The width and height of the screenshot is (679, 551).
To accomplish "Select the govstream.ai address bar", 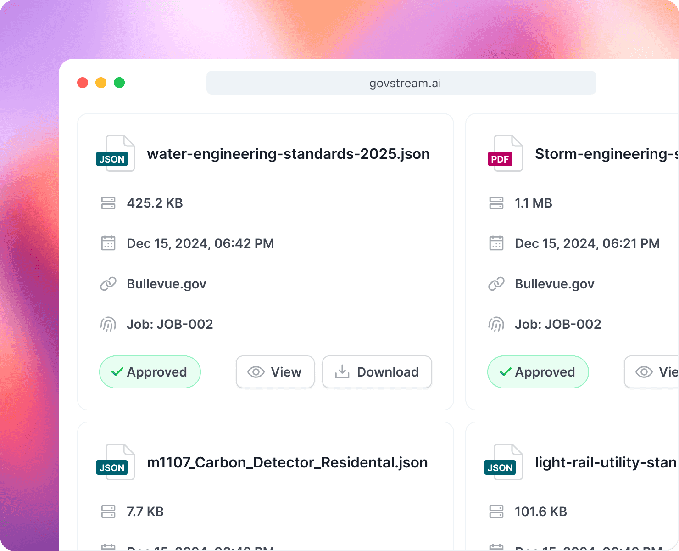I will click(x=401, y=83).
